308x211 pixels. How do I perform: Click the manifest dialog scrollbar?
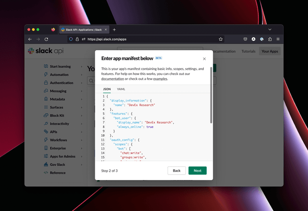click(x=211, y=95)
